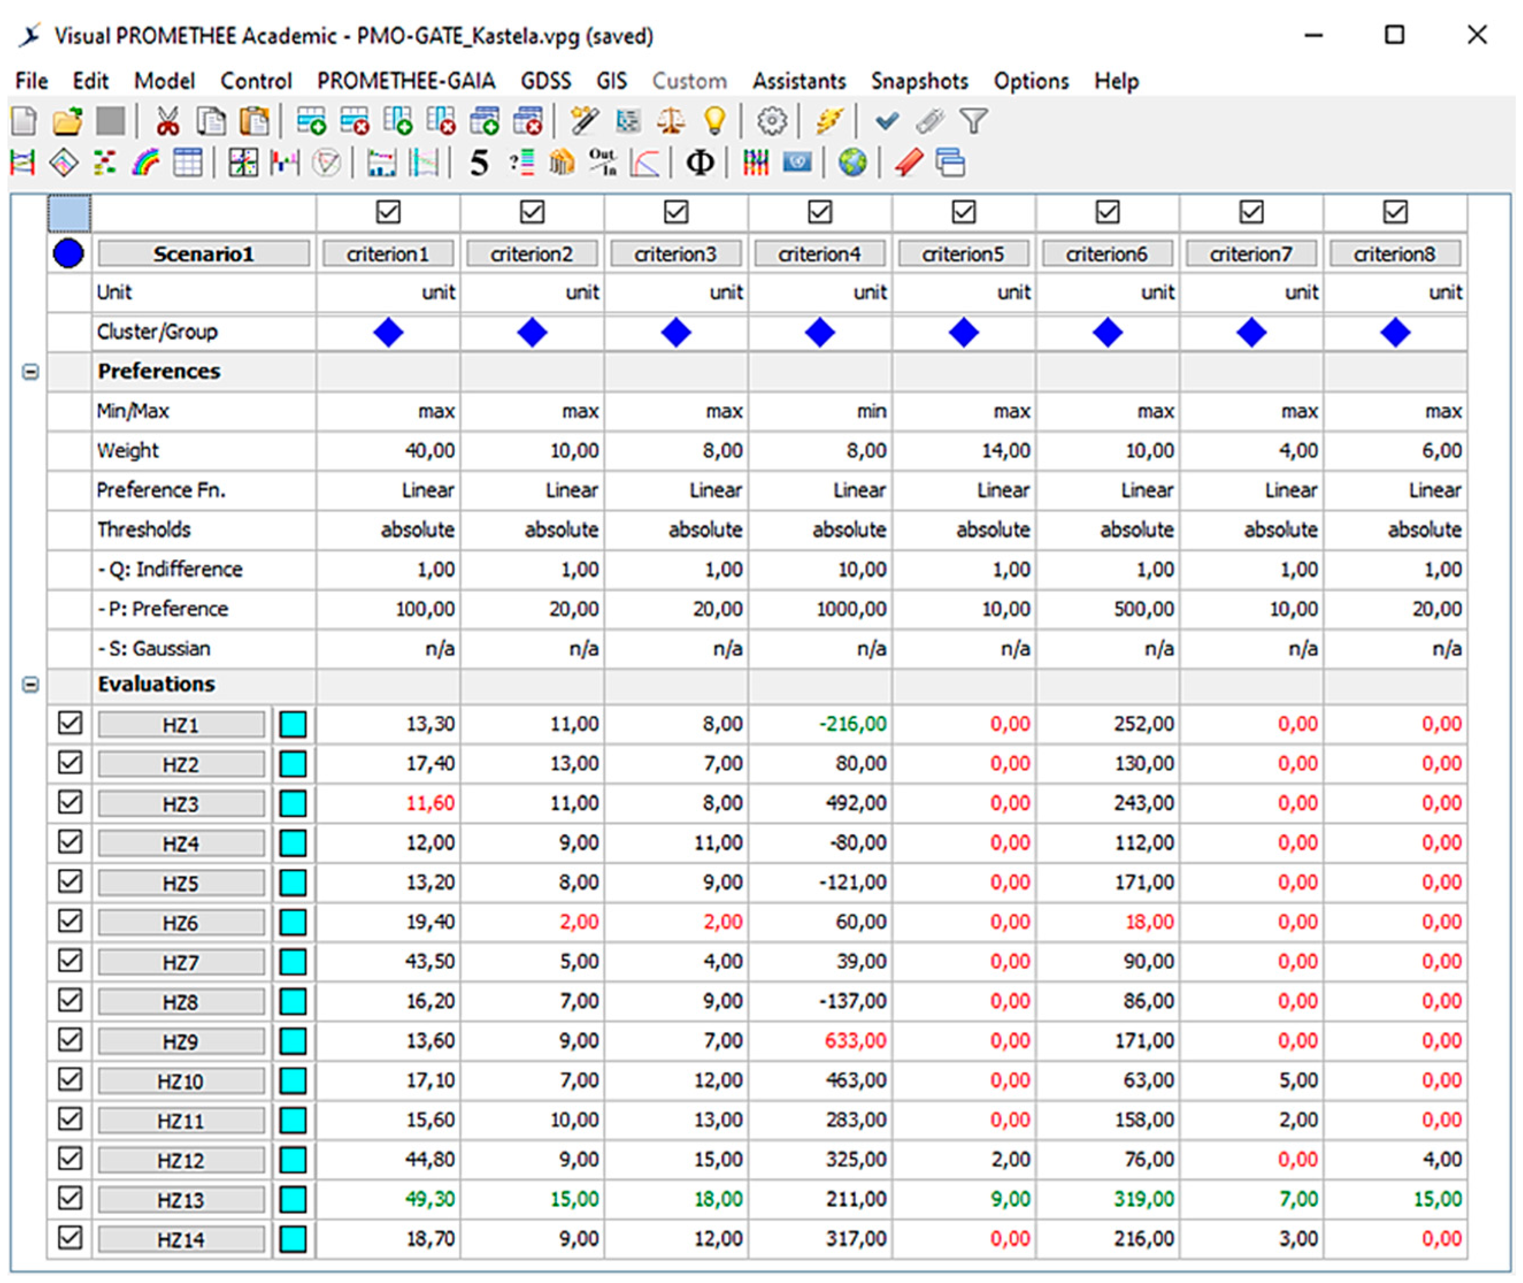Open the weighing scales tool
Image resolution: width=1523 pixels, height=1283 pixels.
(x=671, y=121)
